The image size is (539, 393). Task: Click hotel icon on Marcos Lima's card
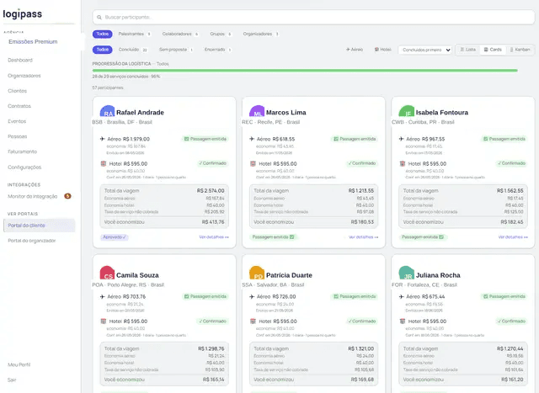tap(253, 163)
